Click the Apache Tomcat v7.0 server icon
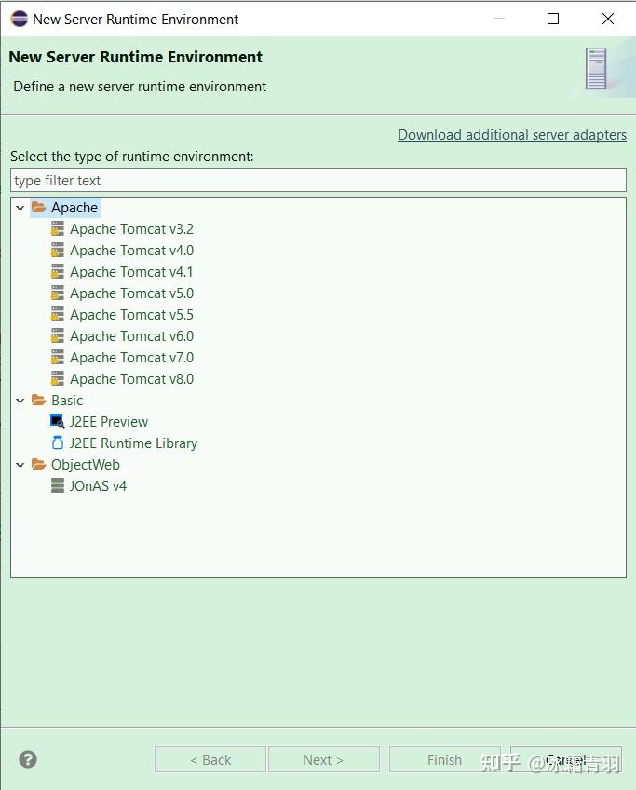Image resolution: width=636 pixels, height=790 pixels. [58, 357]
